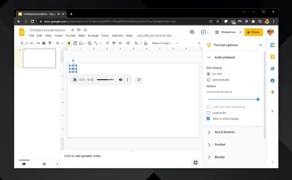Image resolution: width=292 pixels, height=180 pixels.
Task: Select the shape tool
Action: click(89, 43)
